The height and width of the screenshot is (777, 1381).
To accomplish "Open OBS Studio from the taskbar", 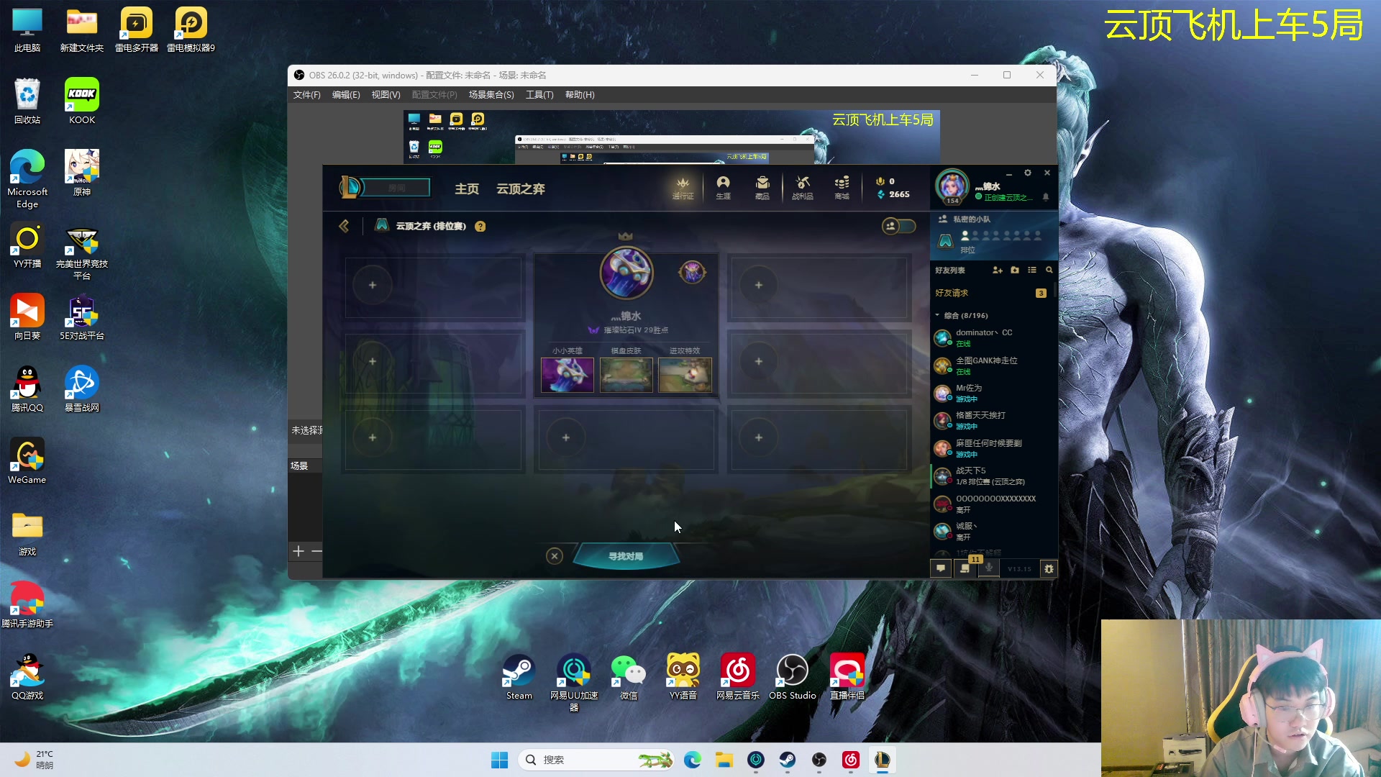I will click(819, 760).
